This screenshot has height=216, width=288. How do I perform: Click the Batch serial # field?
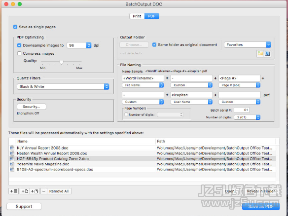pyautogui.click(x=242, y=110)
